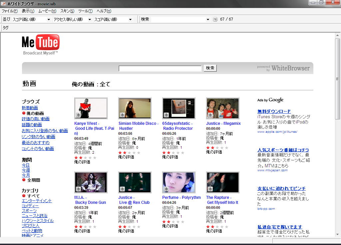Image resolution: width=341 pixels, height=245 pixels.
Task: Open 新着動画 in browse list
Action: click(x=30, y=108)
